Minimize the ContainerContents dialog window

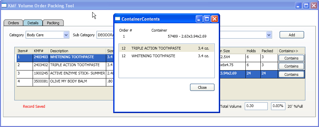[x=199, y=19]
